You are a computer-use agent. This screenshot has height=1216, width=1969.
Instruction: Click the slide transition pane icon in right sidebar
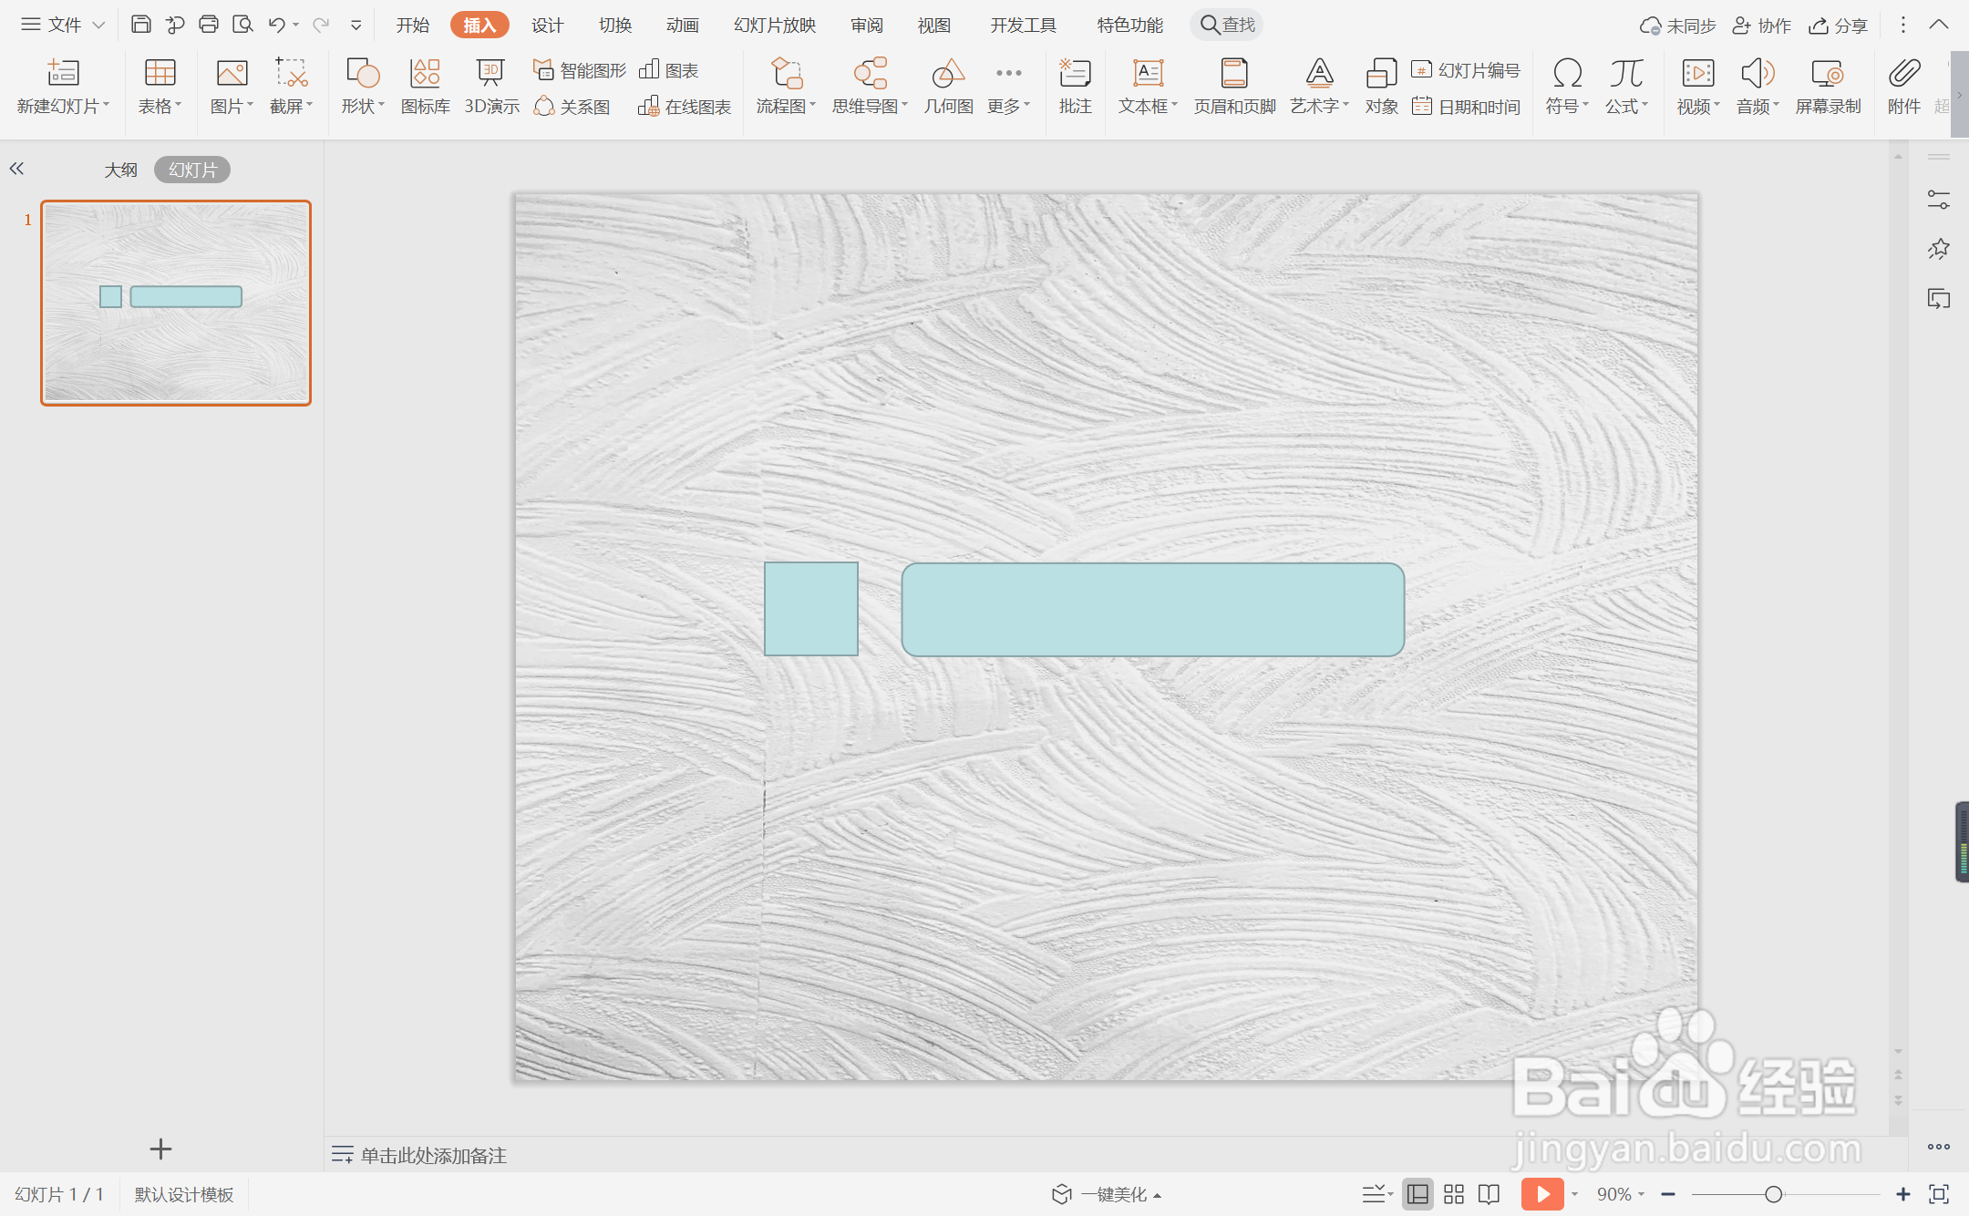pos(1939,299)
